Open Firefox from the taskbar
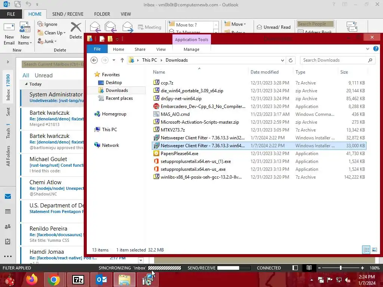383x287 pixels. [x=32, y=280]
